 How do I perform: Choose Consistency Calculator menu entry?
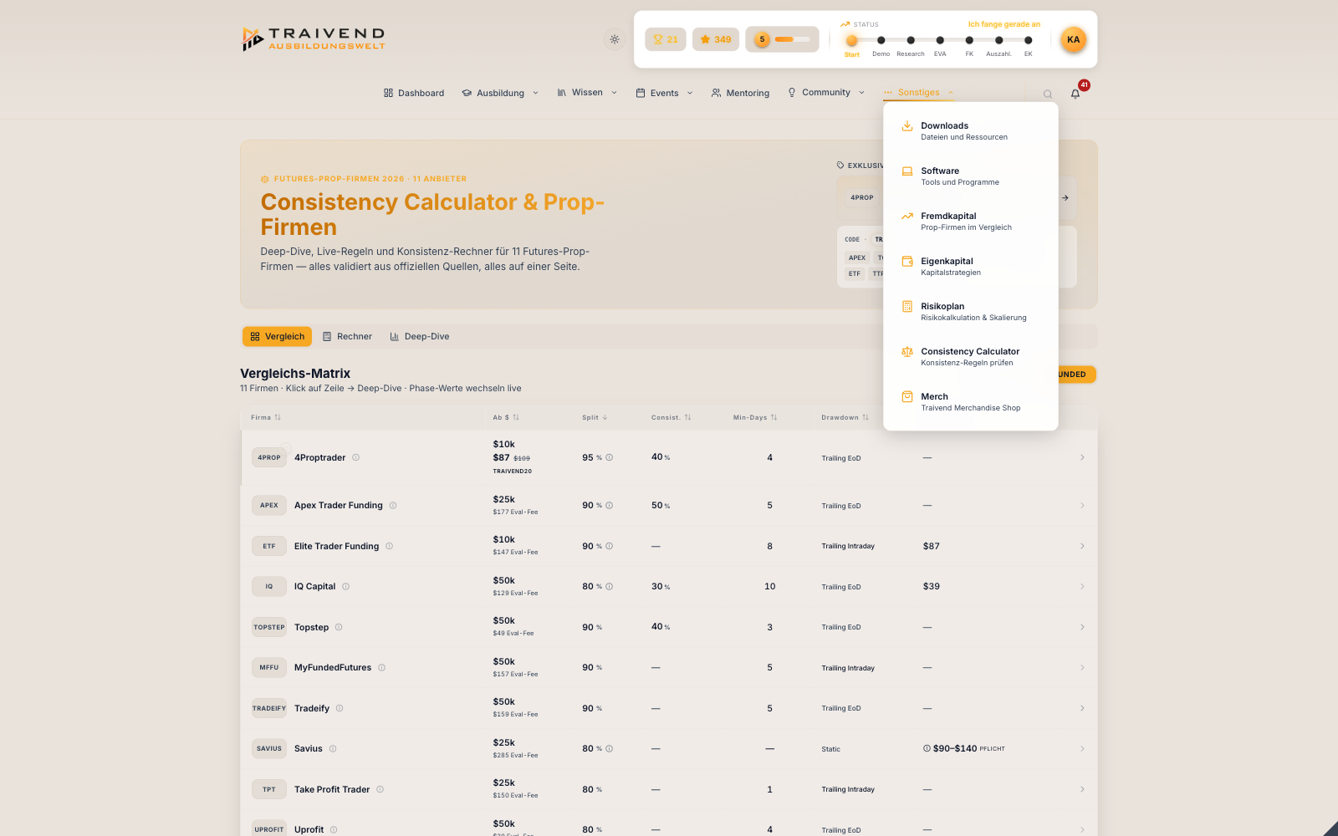970,357
